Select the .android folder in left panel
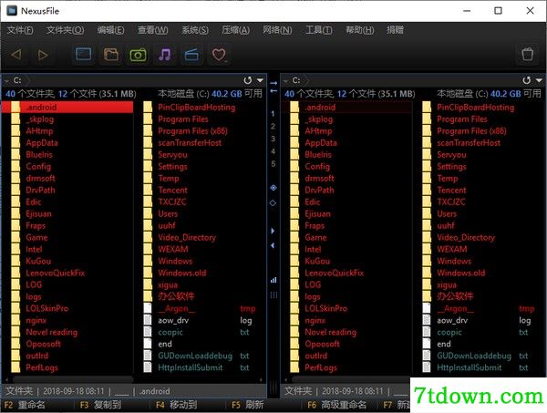 [67, 107]
